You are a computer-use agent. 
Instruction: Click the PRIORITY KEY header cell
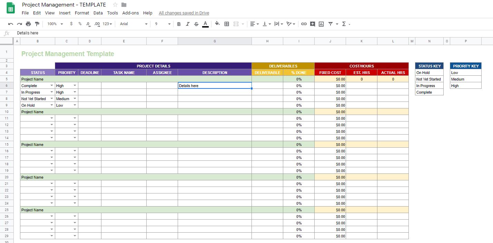coord(466,66)
